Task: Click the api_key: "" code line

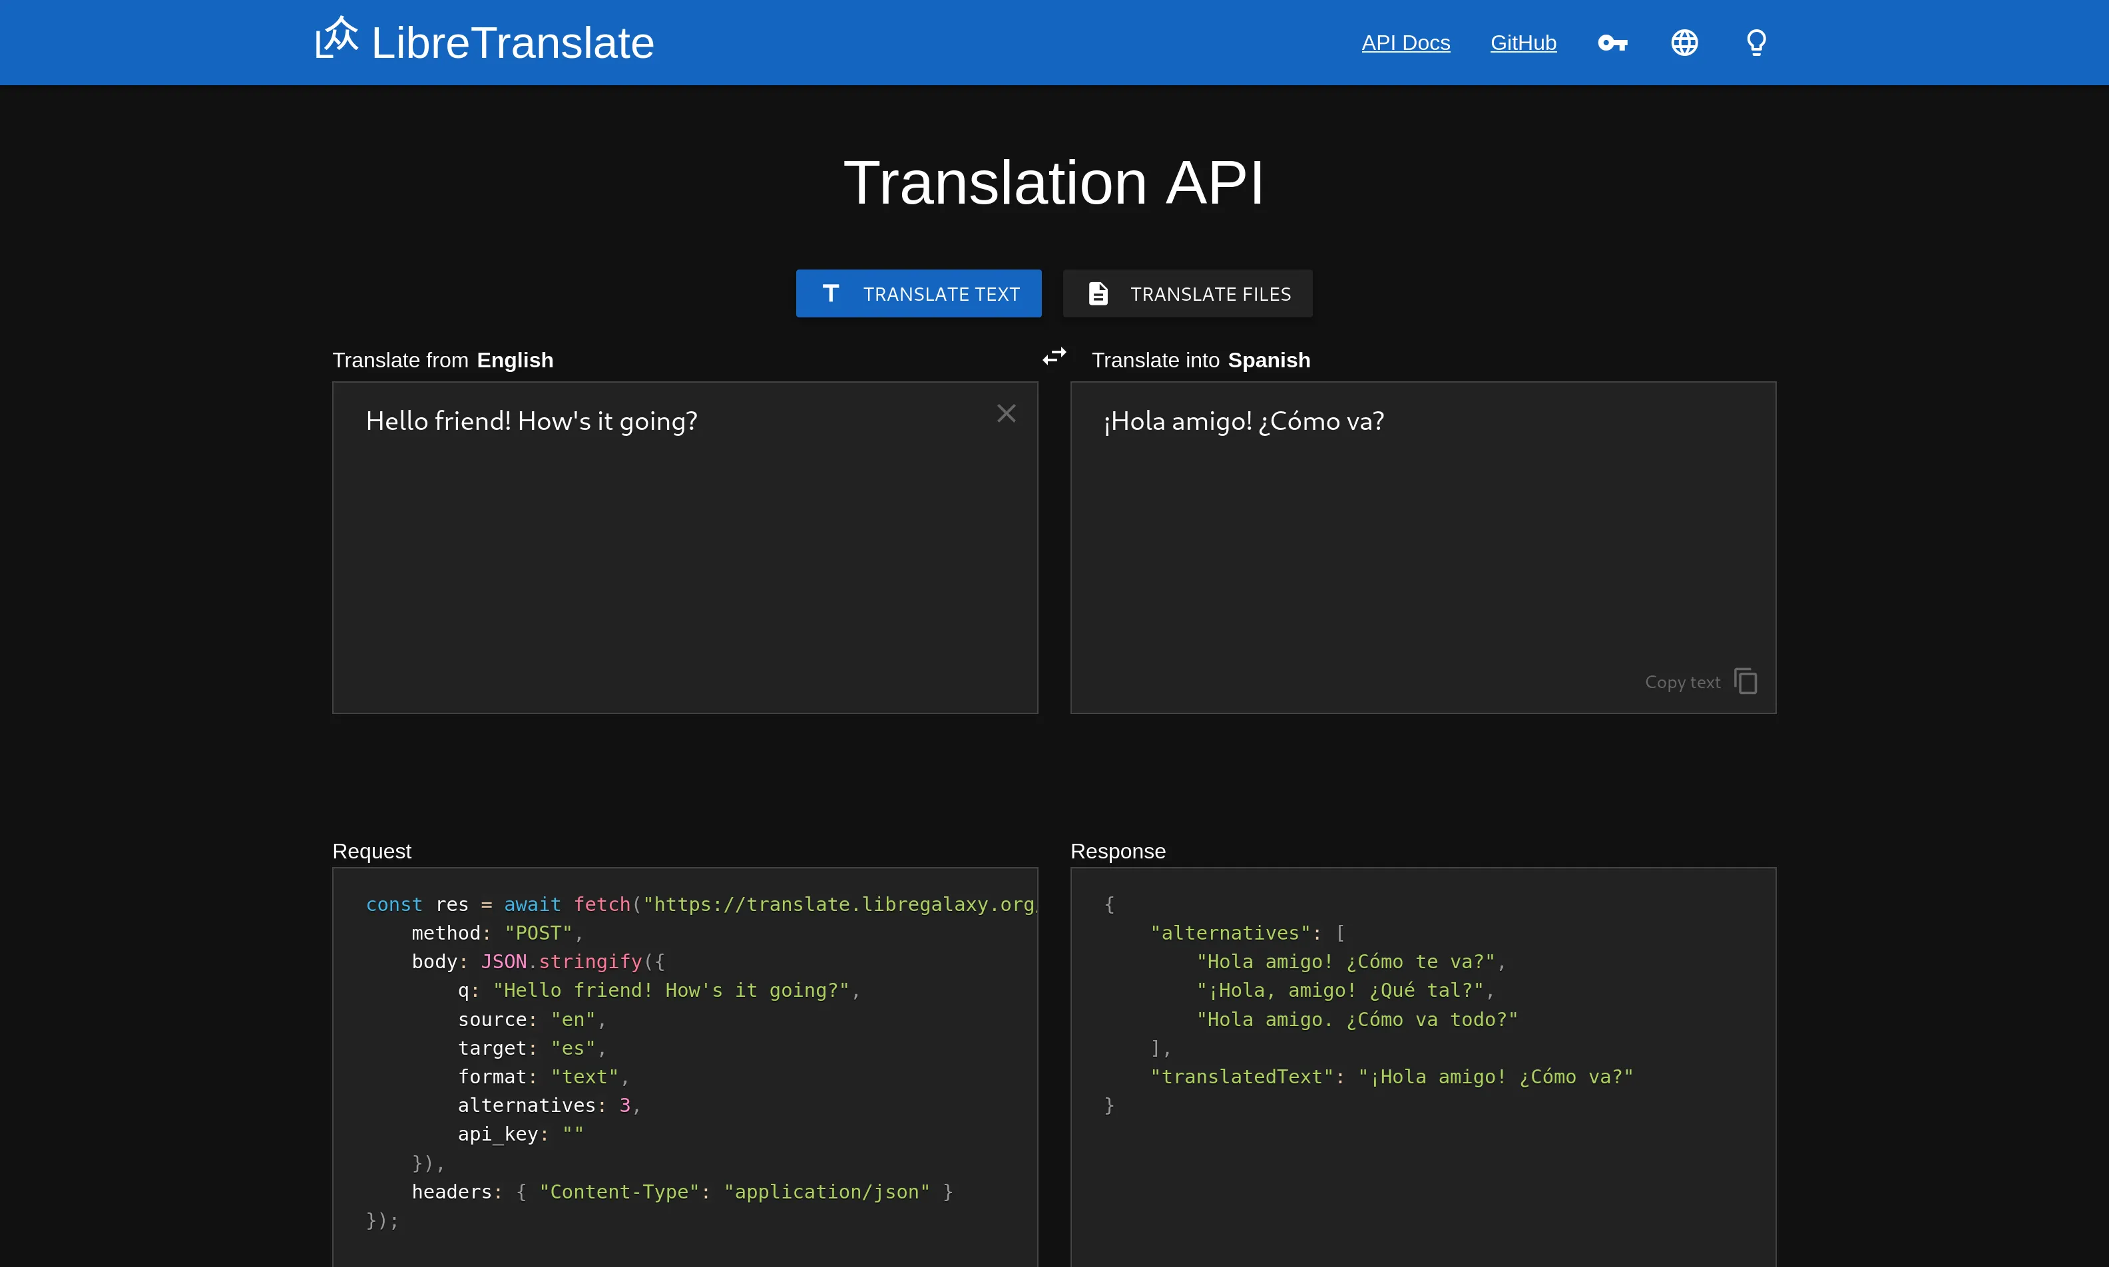Action: tap(521, 1134)
